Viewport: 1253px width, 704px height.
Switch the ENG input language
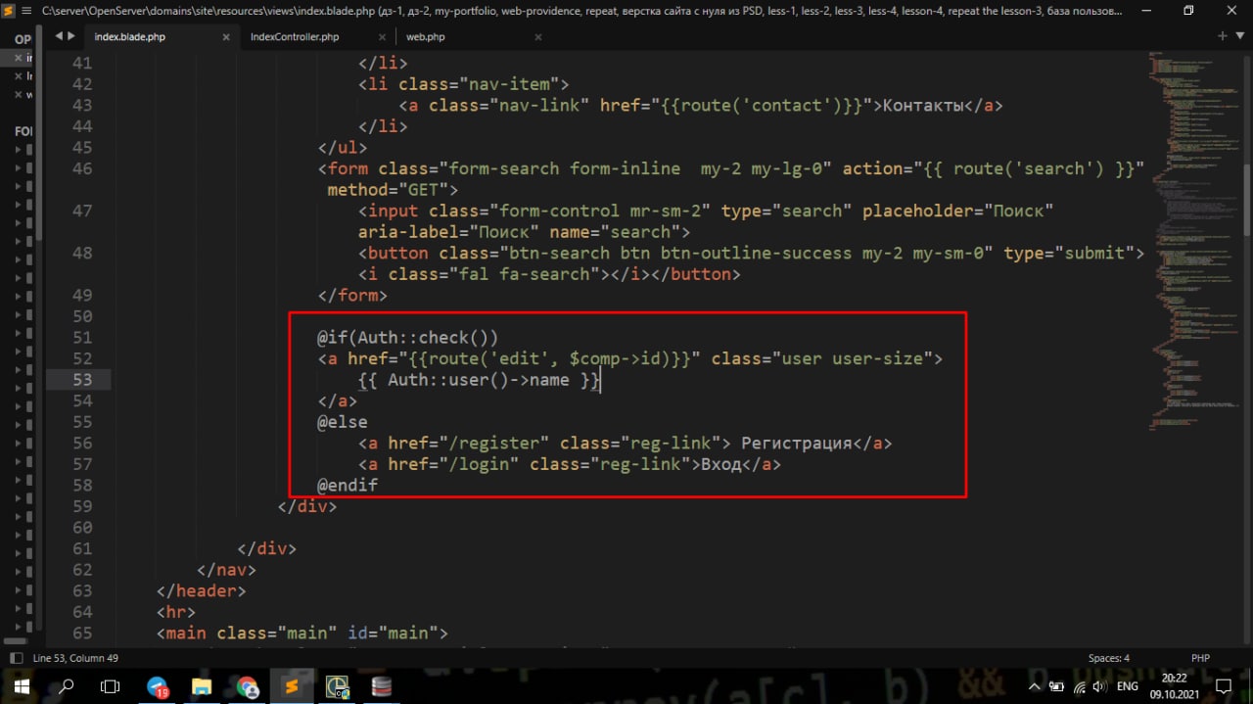tap(1128, 686)
